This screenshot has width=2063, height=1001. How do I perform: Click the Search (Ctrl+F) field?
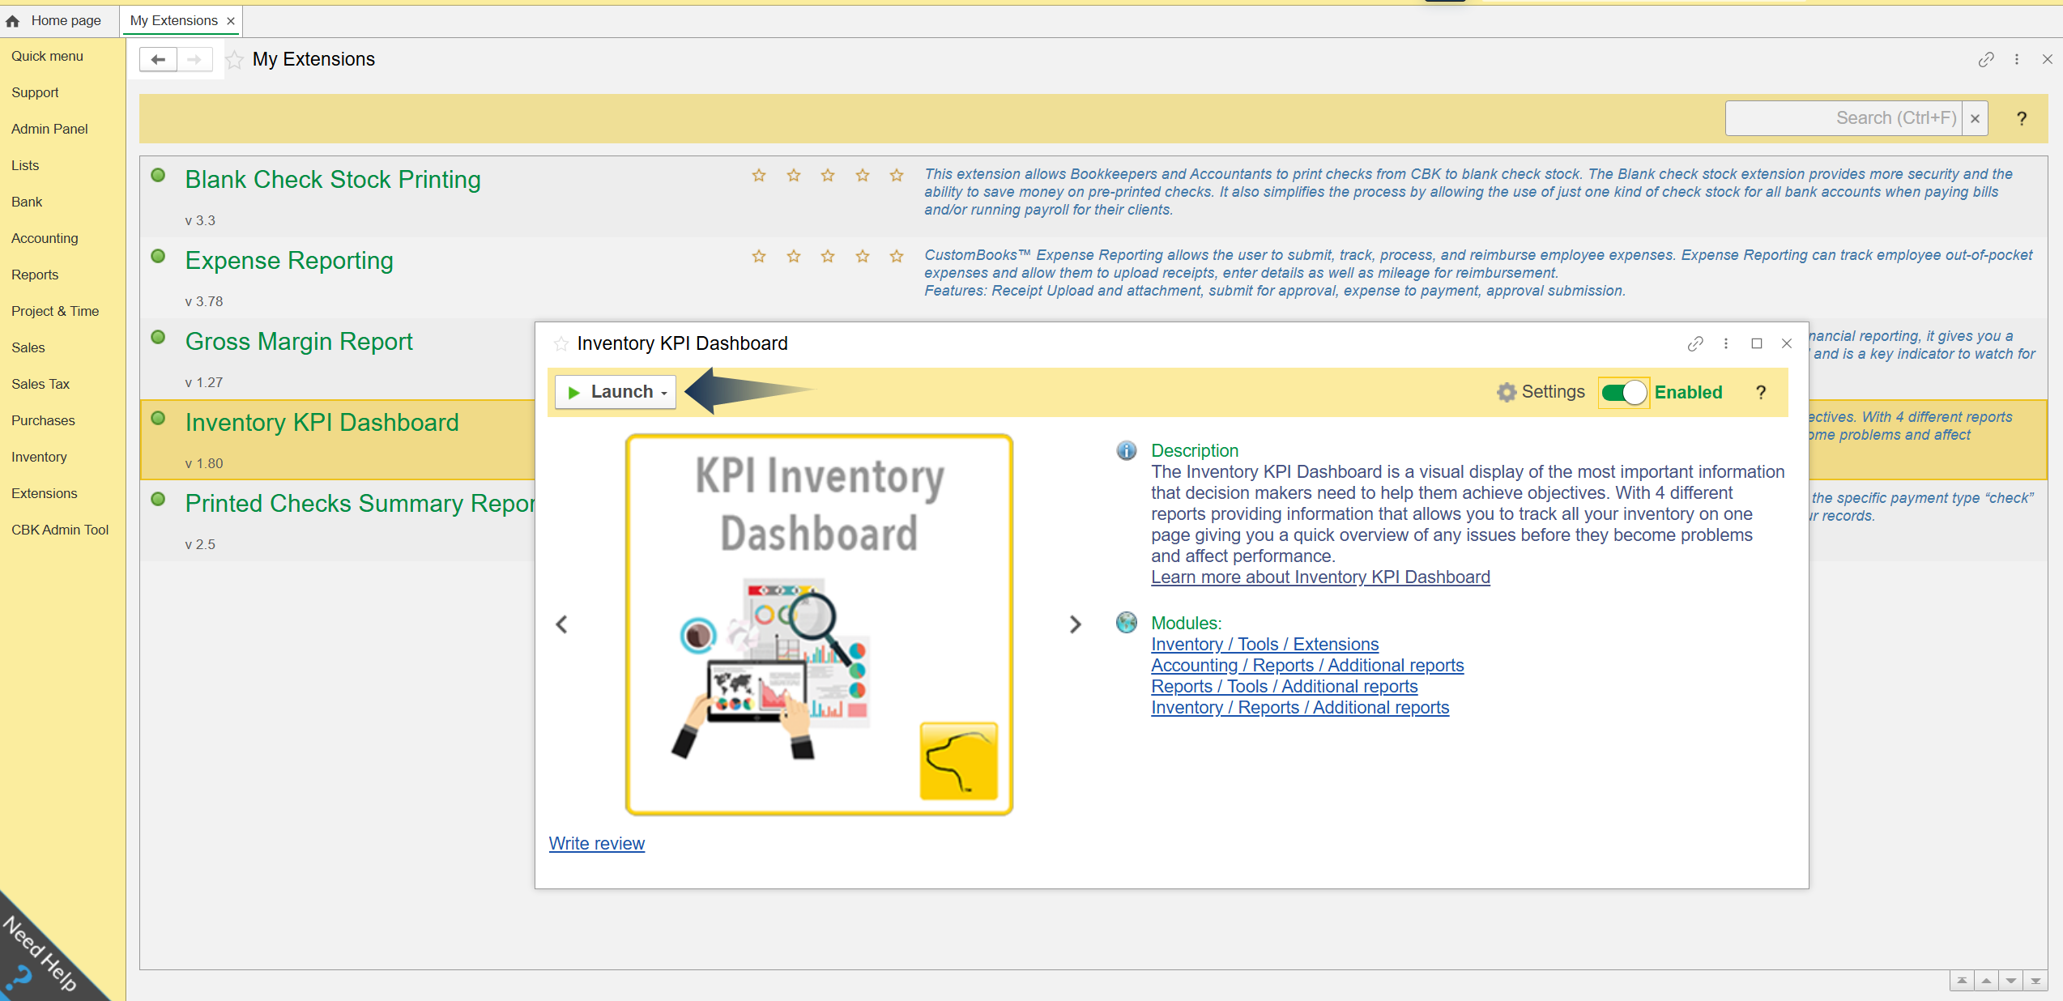[x=1843, y=118]
